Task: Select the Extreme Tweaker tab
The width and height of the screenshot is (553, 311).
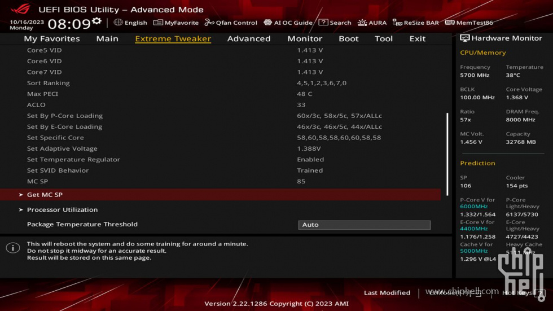Action: pyautogui.click(x=173, y=38)
